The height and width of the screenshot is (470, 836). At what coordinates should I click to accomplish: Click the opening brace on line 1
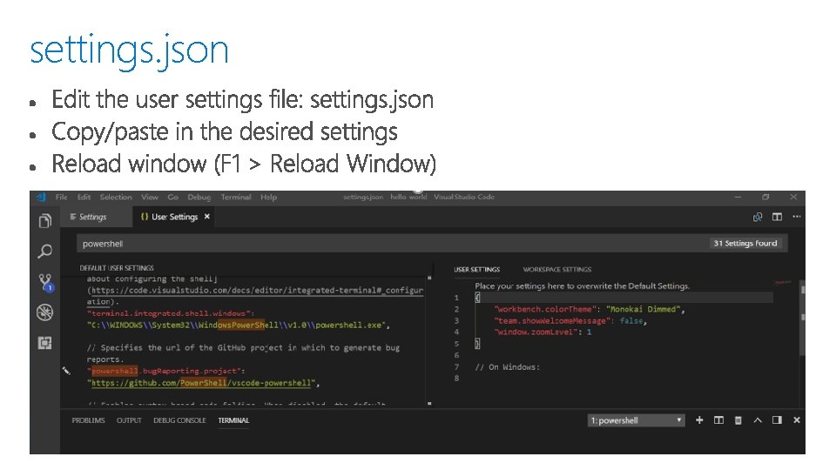point(477,298)
